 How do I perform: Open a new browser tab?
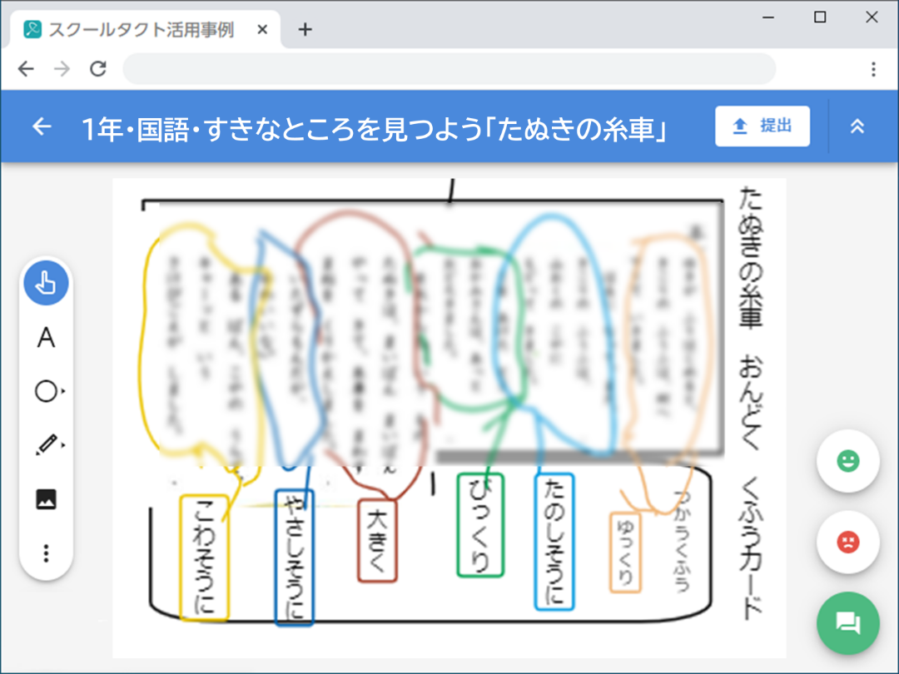tap(305, 30)
